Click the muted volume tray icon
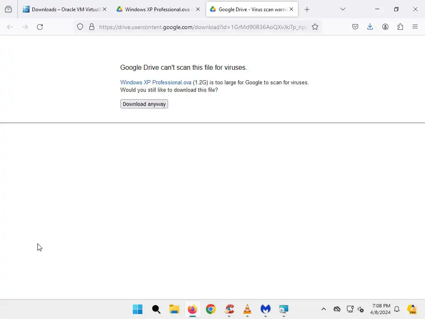The image size is (425, 319). (x=361, y=309)
